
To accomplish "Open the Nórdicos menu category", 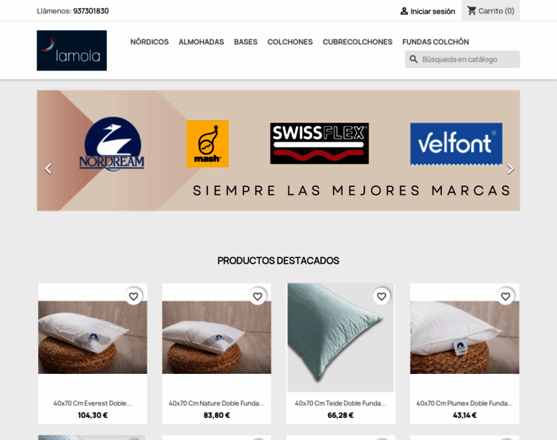I will click(x=150, y=42).
